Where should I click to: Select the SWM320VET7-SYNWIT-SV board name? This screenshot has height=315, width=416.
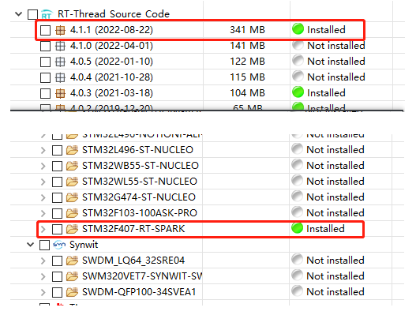point(142,276)
